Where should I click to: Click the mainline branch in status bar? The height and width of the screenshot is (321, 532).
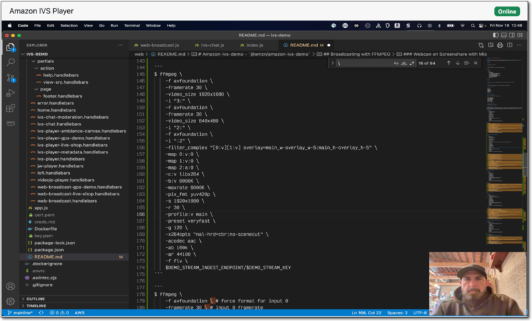(x=20, y=312)
